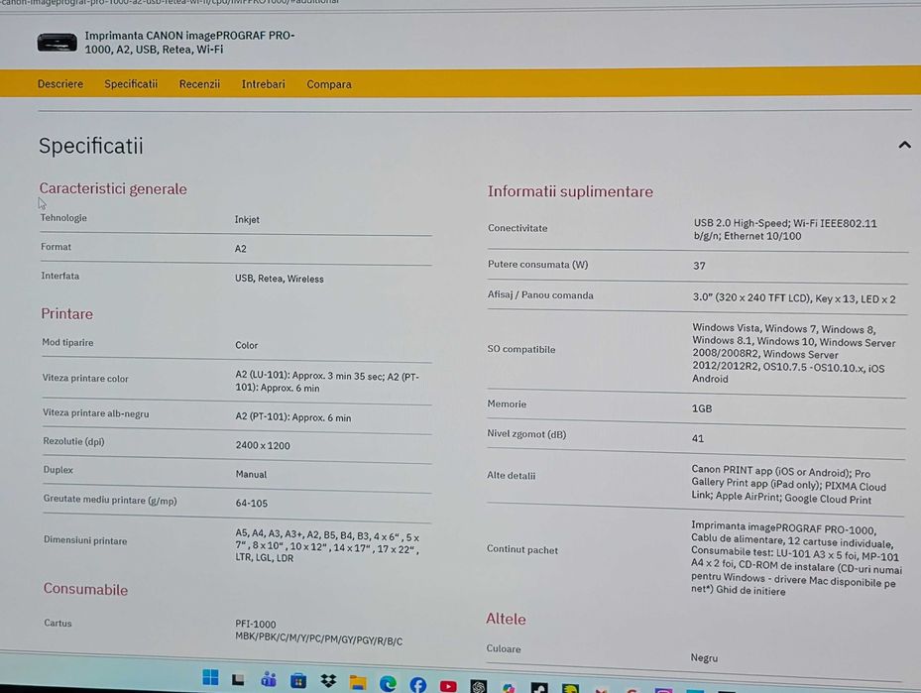Click the Conectivitate label

[x=518, y=228]
